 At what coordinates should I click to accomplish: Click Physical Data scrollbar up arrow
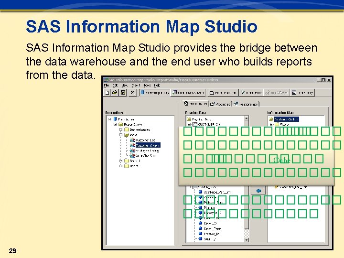point(247,118)
